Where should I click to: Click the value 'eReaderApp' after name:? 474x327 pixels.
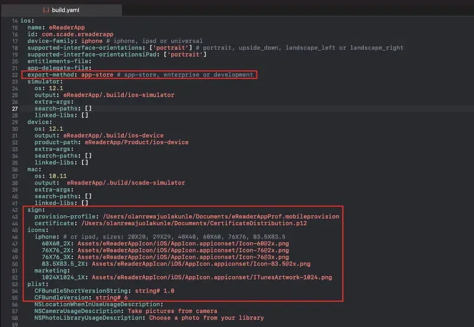pos(67,27)
